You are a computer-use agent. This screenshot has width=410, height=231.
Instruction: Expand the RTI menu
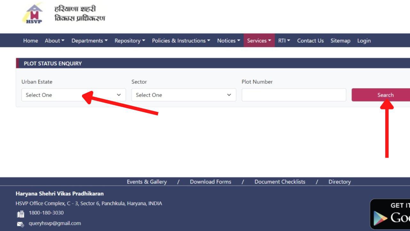pyautogui.click(x=284, y=40)
